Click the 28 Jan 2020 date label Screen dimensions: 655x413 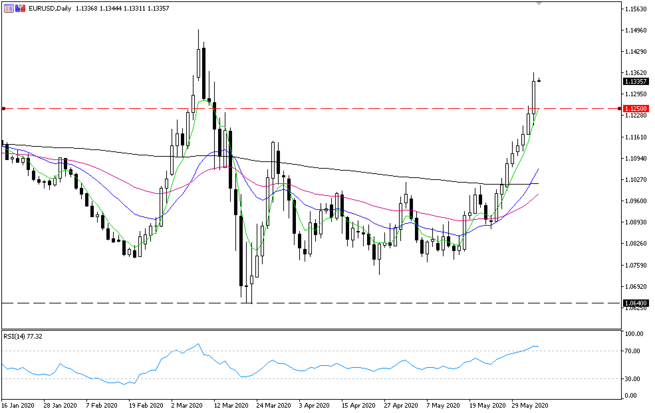(x=60, y=405)
